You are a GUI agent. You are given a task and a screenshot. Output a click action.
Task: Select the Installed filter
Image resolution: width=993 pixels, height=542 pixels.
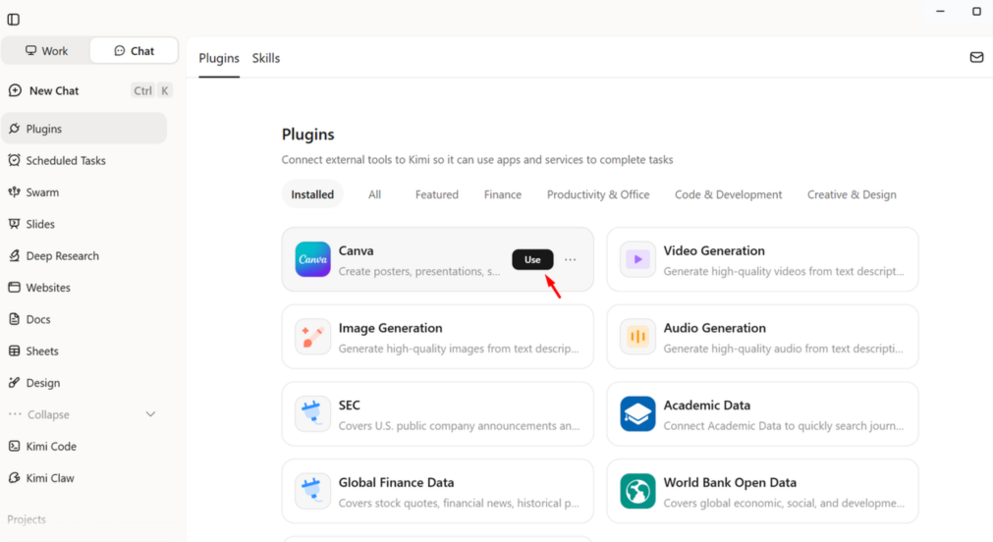click(312, 194)
